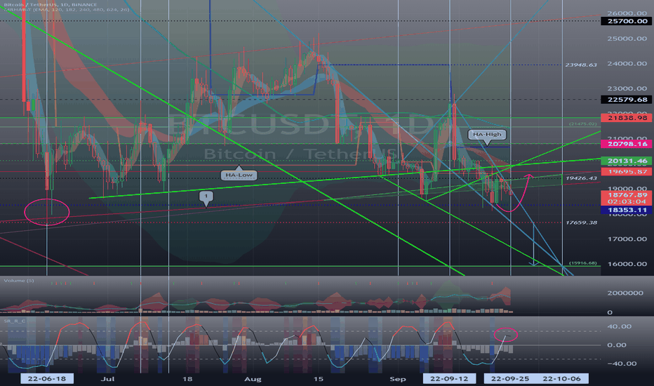Select the 22-10-06 date marker

(x=562, y=378)
